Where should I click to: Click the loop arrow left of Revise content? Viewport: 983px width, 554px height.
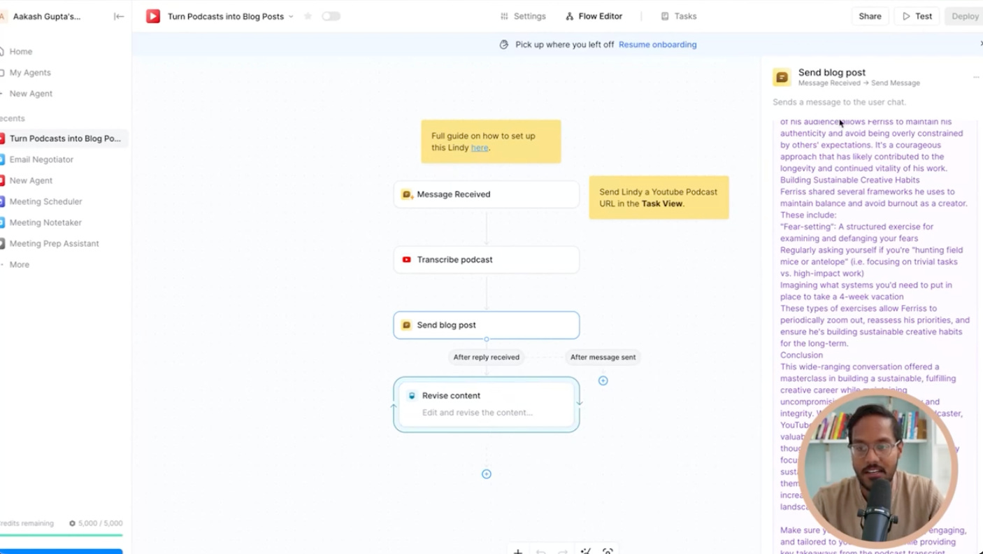coord(394,406)
